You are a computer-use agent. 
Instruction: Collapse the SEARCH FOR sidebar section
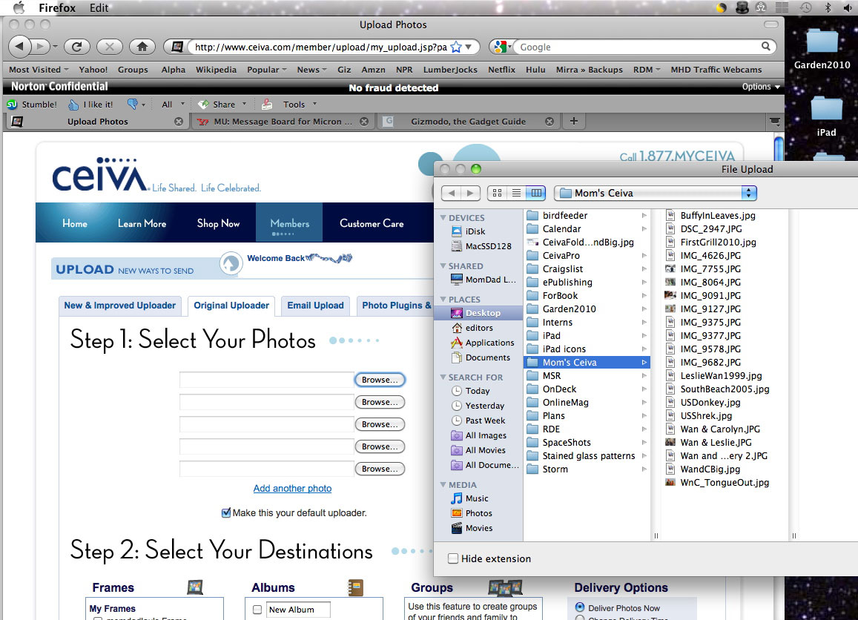point(443,377)
